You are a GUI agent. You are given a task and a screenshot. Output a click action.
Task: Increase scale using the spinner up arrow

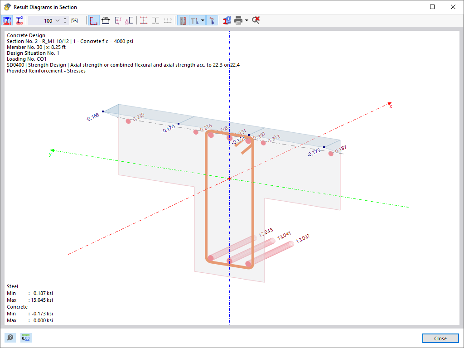tap(65, 18)
